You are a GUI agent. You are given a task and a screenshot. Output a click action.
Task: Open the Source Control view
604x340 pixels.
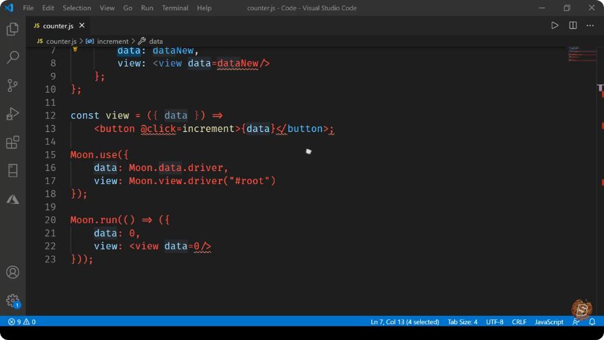coord(12,86)
